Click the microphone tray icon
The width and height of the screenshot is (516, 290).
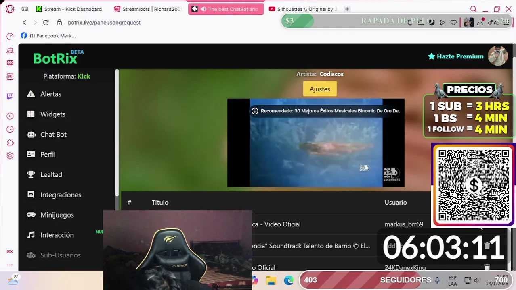point(437,280)
